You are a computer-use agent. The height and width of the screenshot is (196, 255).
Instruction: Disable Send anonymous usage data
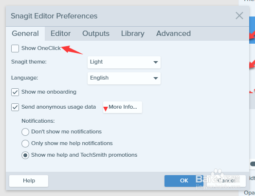click(15, 107)
